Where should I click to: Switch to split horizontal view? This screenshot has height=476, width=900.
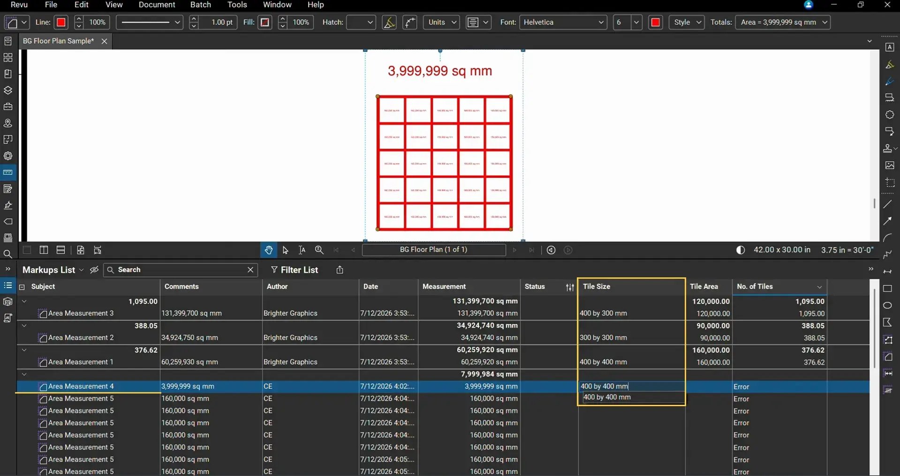click(x=61, y=250)
